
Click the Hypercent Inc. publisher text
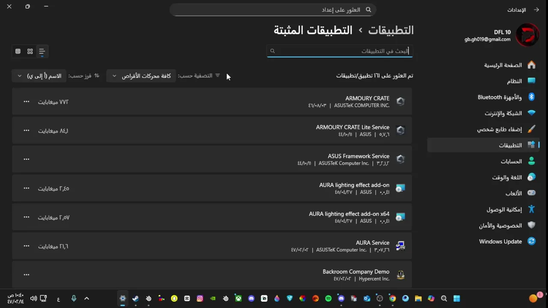[x=374, y=279]
